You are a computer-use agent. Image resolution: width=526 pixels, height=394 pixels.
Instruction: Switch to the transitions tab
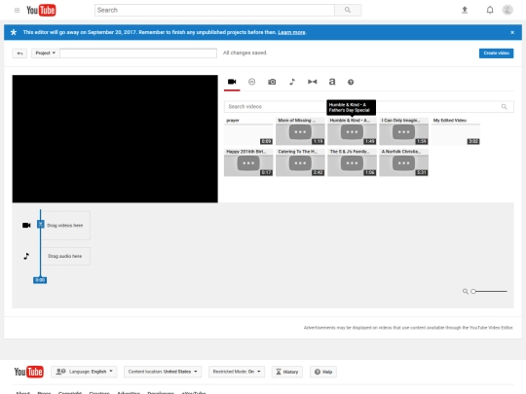point(313,82)
